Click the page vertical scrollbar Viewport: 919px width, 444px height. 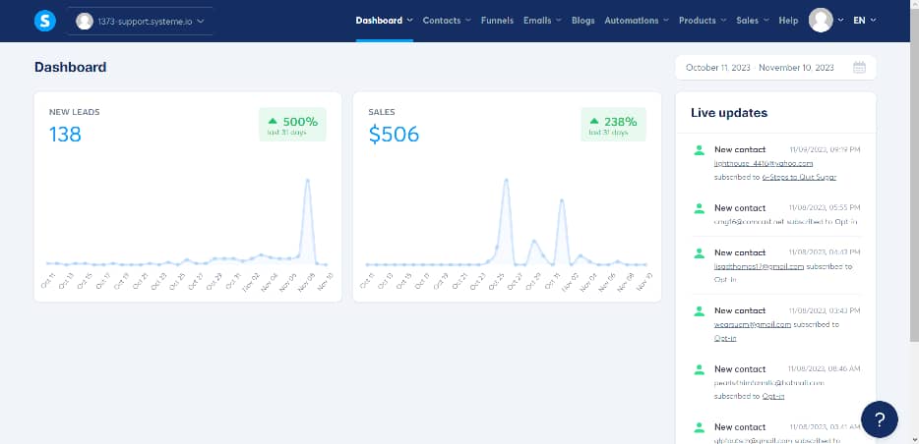click(x=914, y=196)
